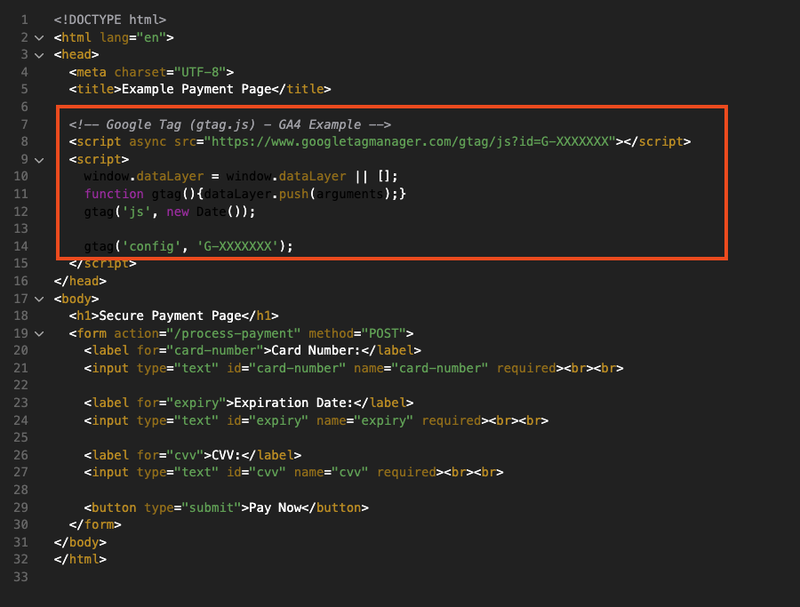Click the meta charset UTF-8 line
Image resolution: width=800 pixels, height=607 pixels.
click(151, 73)
